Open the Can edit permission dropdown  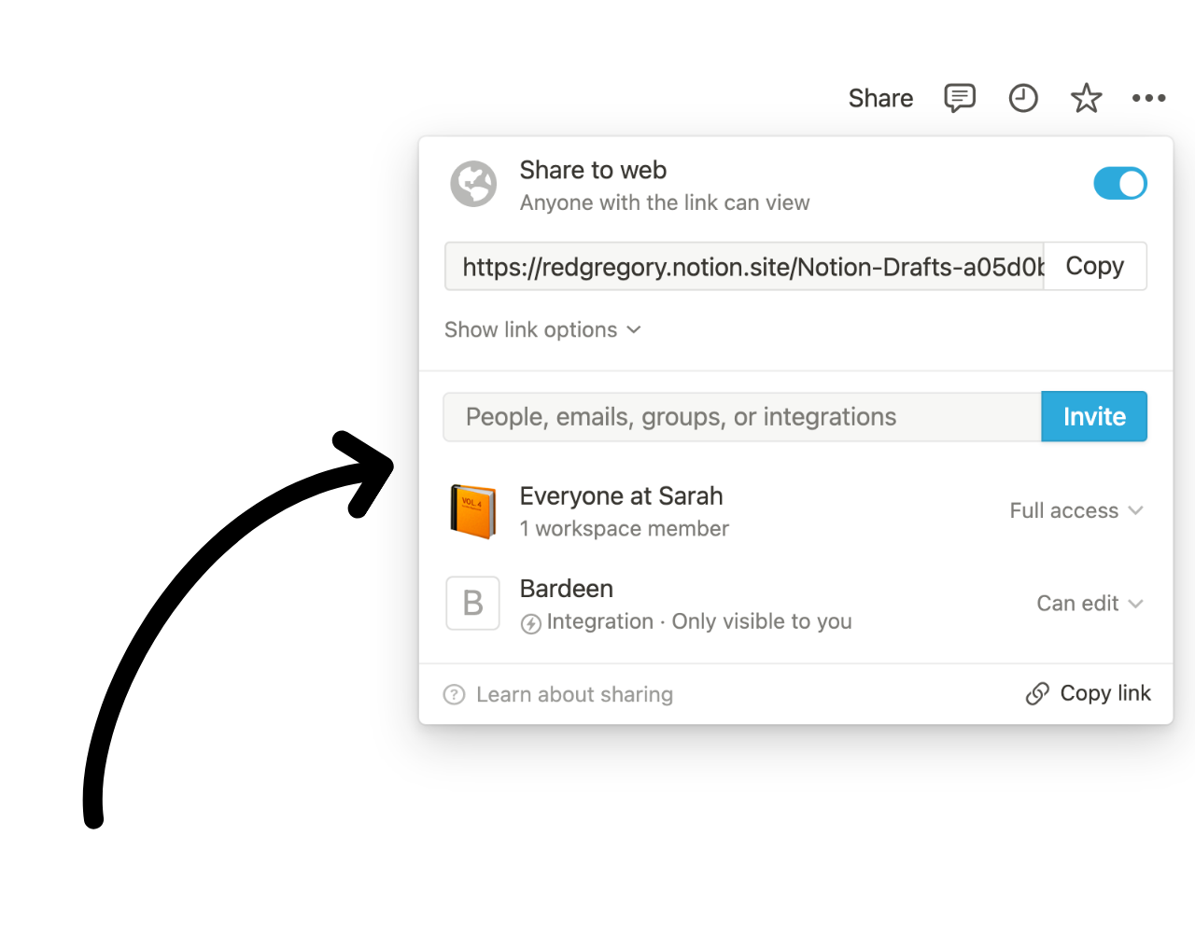[x=1090, y=604]
